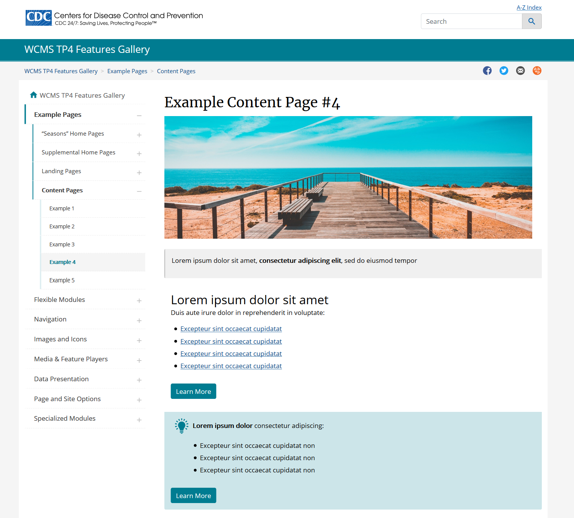
Task: Expand the "Seasons" Home Pages item
Action: click(x=139, y=135)
